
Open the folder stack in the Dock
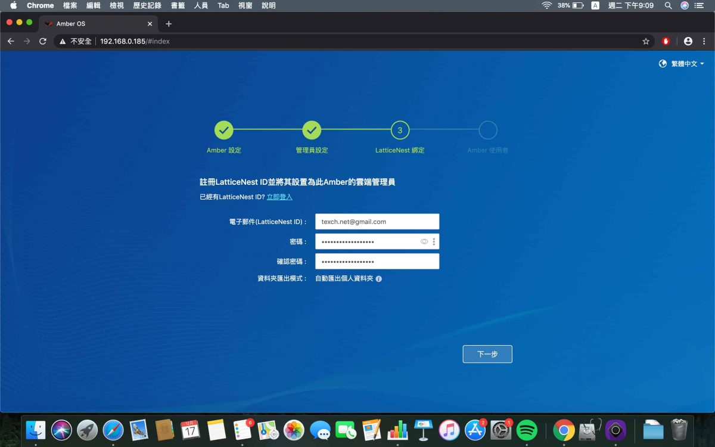(653, 430)
